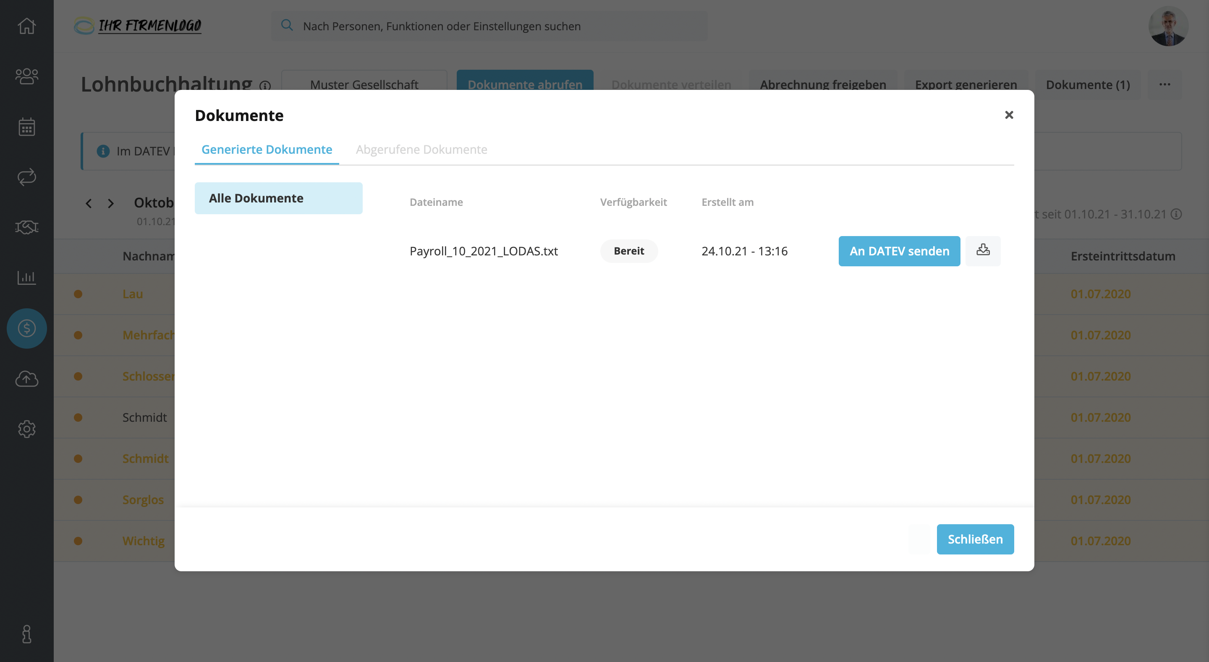Switch to Abgerufene Dokumente tab
Viewport: 1209px width, 662px height.
click(421, 149)
